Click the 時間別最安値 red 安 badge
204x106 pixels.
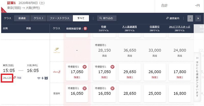tap(85, 29)
